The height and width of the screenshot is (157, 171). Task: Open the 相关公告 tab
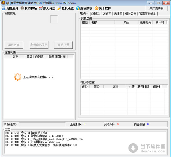tap(131, 14)
